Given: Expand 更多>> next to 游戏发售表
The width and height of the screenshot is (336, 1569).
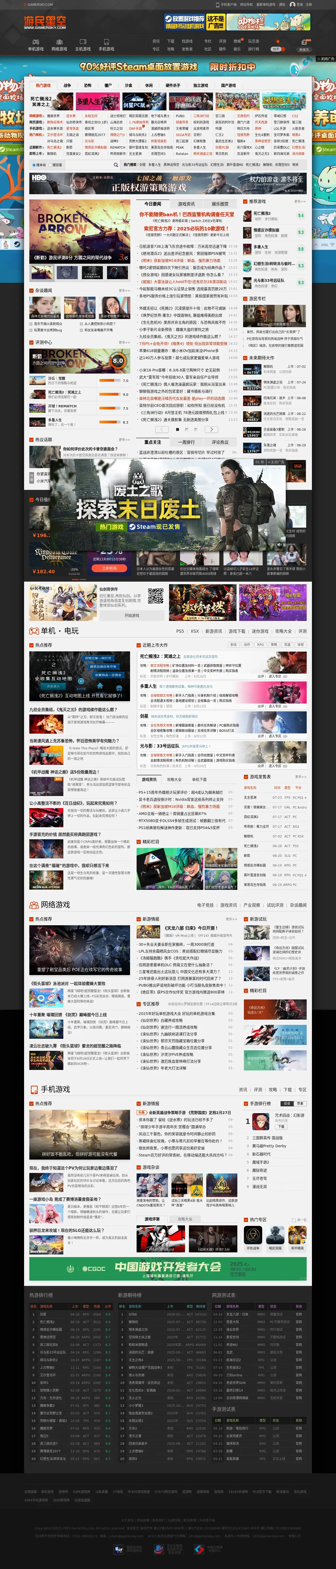Looking at the screenshot, I should tap(300, 777).
